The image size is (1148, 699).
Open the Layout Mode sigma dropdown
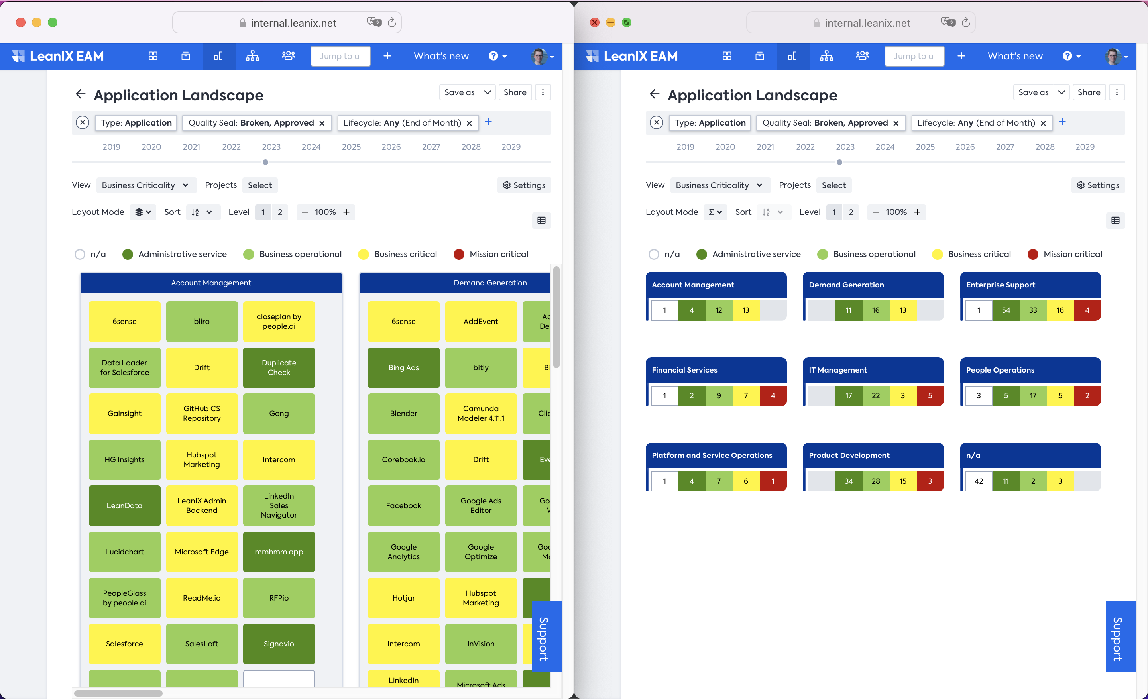[714, 212]
